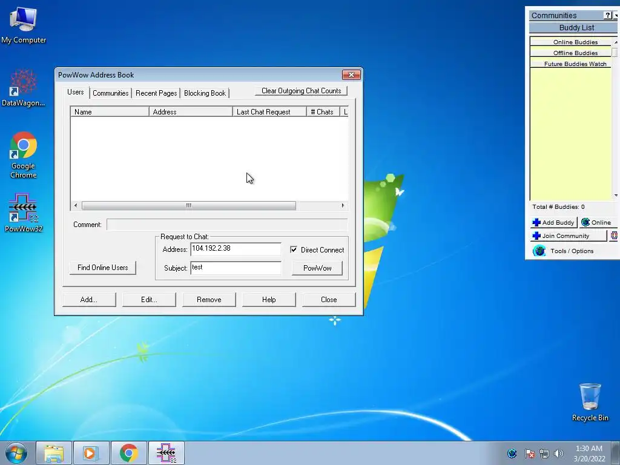Expand the Future Buddies Watch group

570,64
